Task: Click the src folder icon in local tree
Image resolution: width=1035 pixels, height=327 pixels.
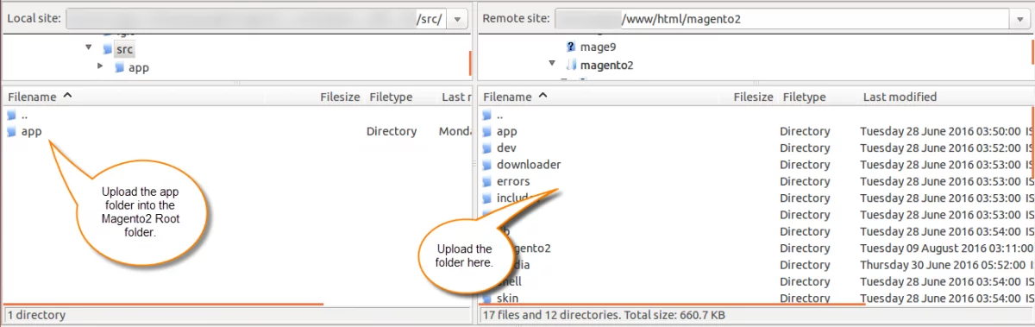Action: 107,49
